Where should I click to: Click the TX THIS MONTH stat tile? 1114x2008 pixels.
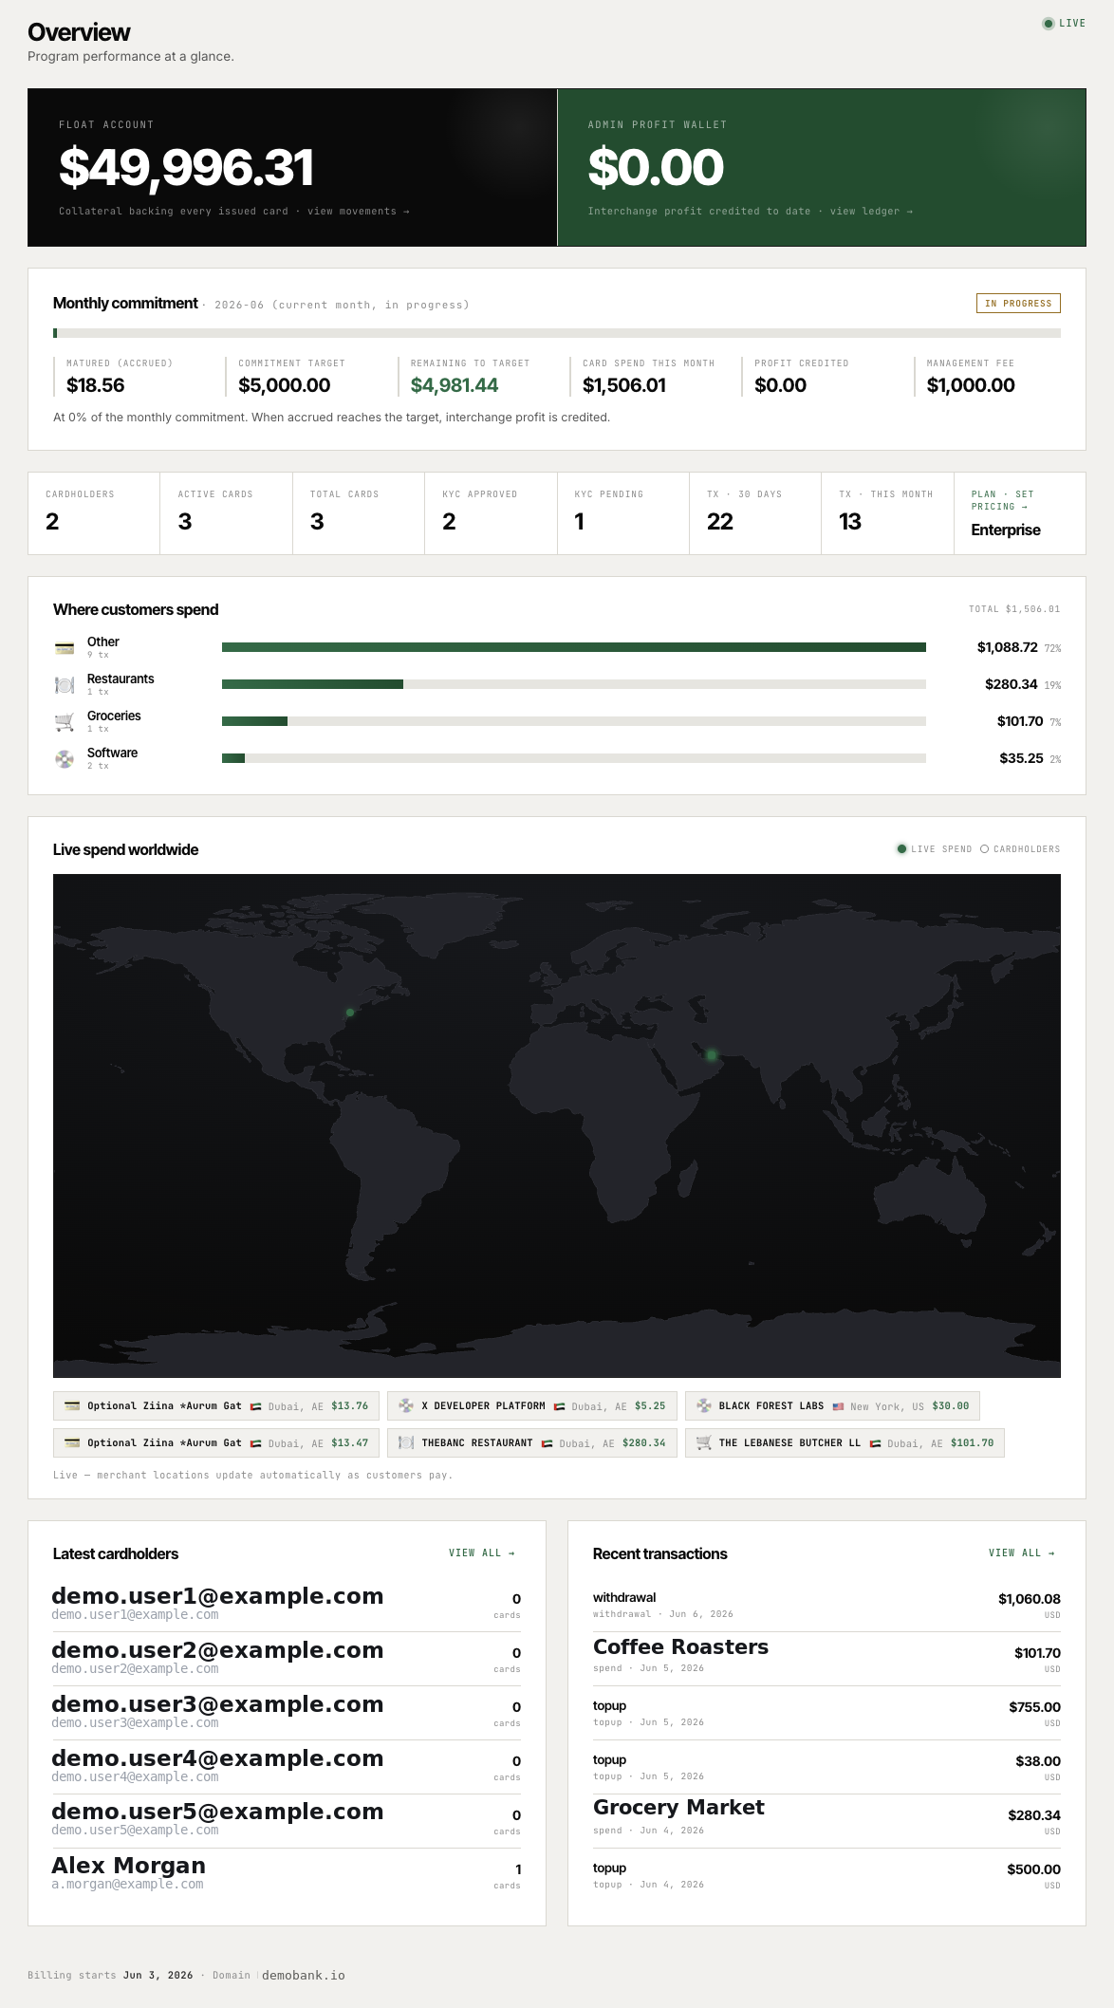click(887, 513)
